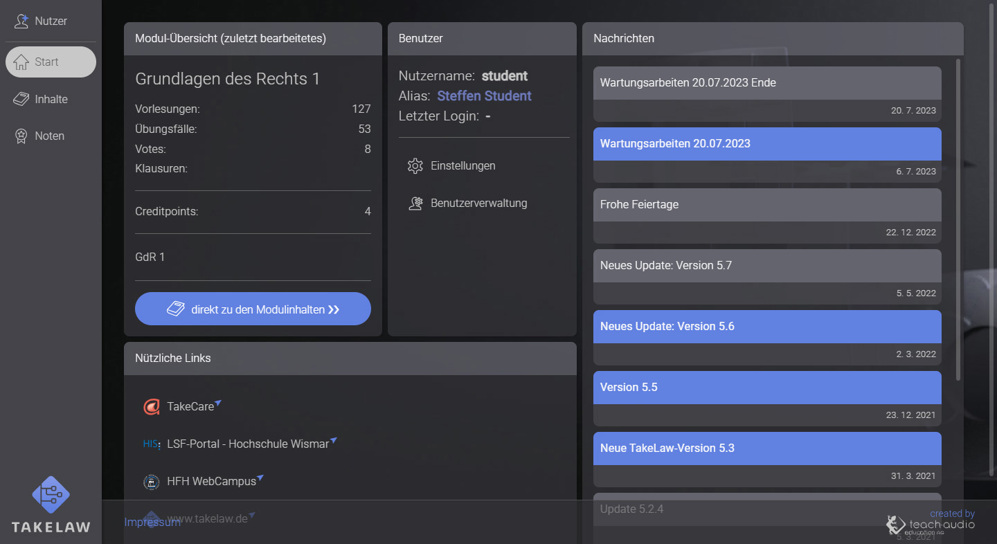Click direkt zu den Modulinhalten

pos(253,308)
